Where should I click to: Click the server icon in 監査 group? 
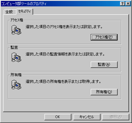pos(16,57)
